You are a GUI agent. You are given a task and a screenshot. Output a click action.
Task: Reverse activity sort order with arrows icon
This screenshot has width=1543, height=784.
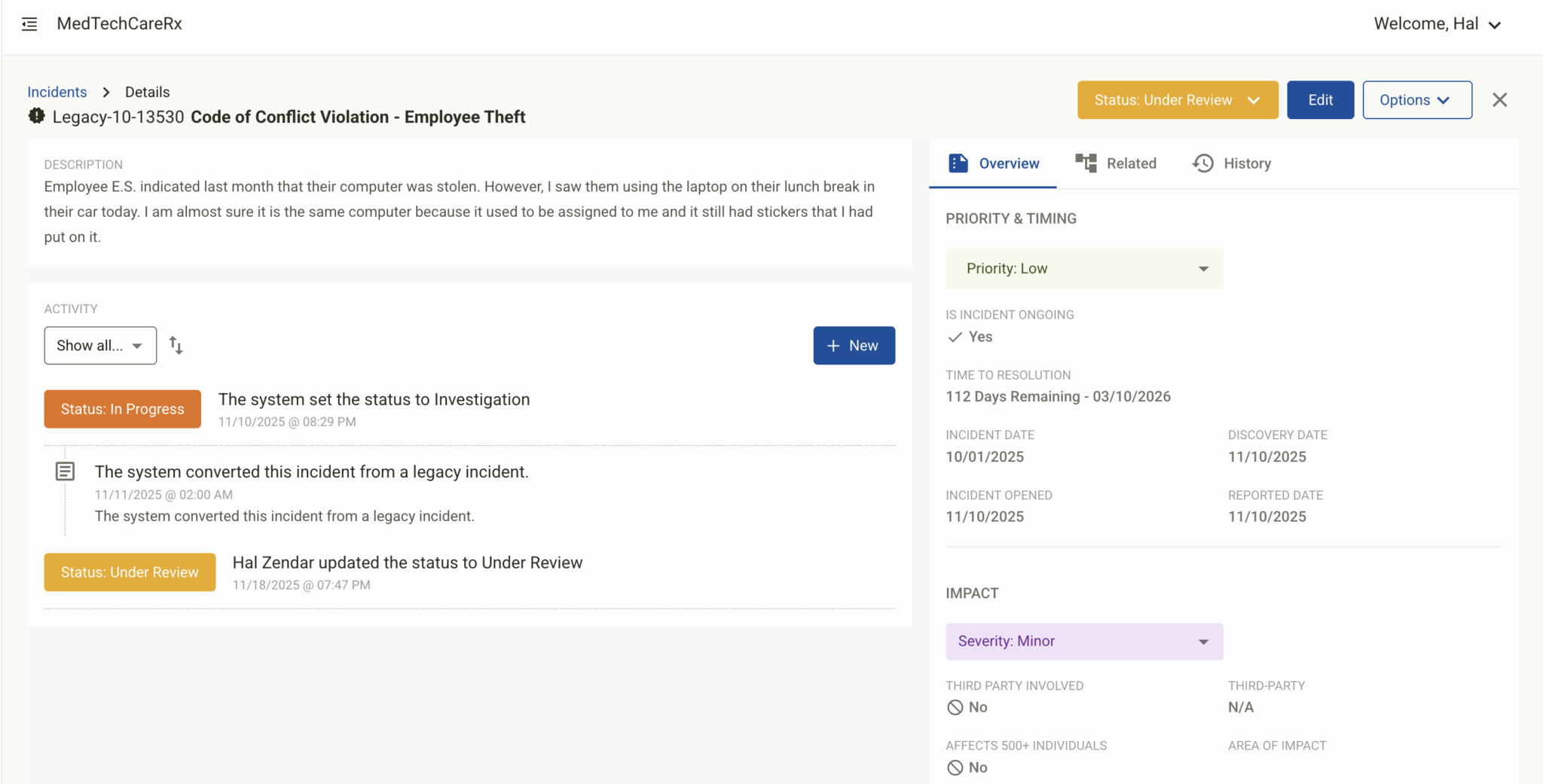coord(176,345)
